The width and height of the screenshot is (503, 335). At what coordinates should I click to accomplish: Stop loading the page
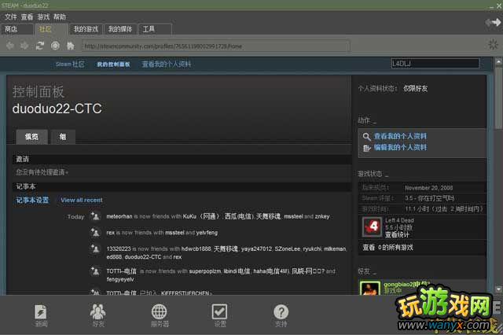coord(55,46)
